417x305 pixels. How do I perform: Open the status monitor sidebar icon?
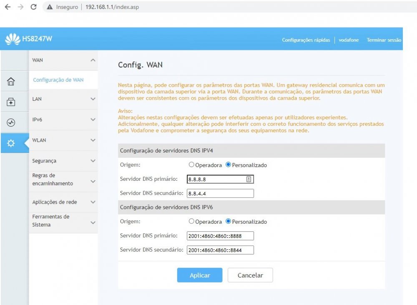pos(11,122)
